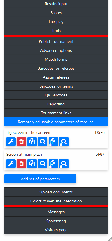112x241 pixels.
Task: Edit the Big screen in the canteen parameters with the wrench icon
Action: pyautogui.click(x=11, y=142)
